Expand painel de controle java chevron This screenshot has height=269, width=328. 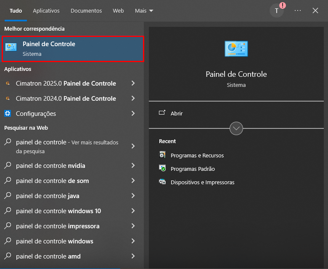pos(133,196)
